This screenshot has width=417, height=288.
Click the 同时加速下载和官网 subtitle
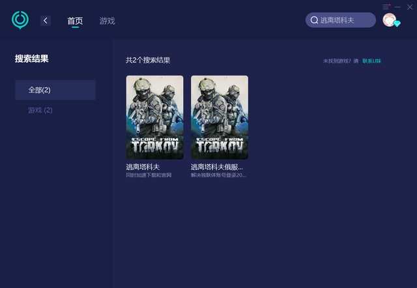click(149, 175)
